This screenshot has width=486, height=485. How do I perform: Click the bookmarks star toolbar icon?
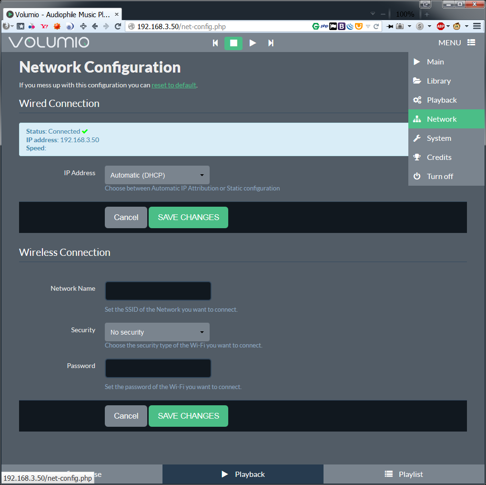(20, 26)
